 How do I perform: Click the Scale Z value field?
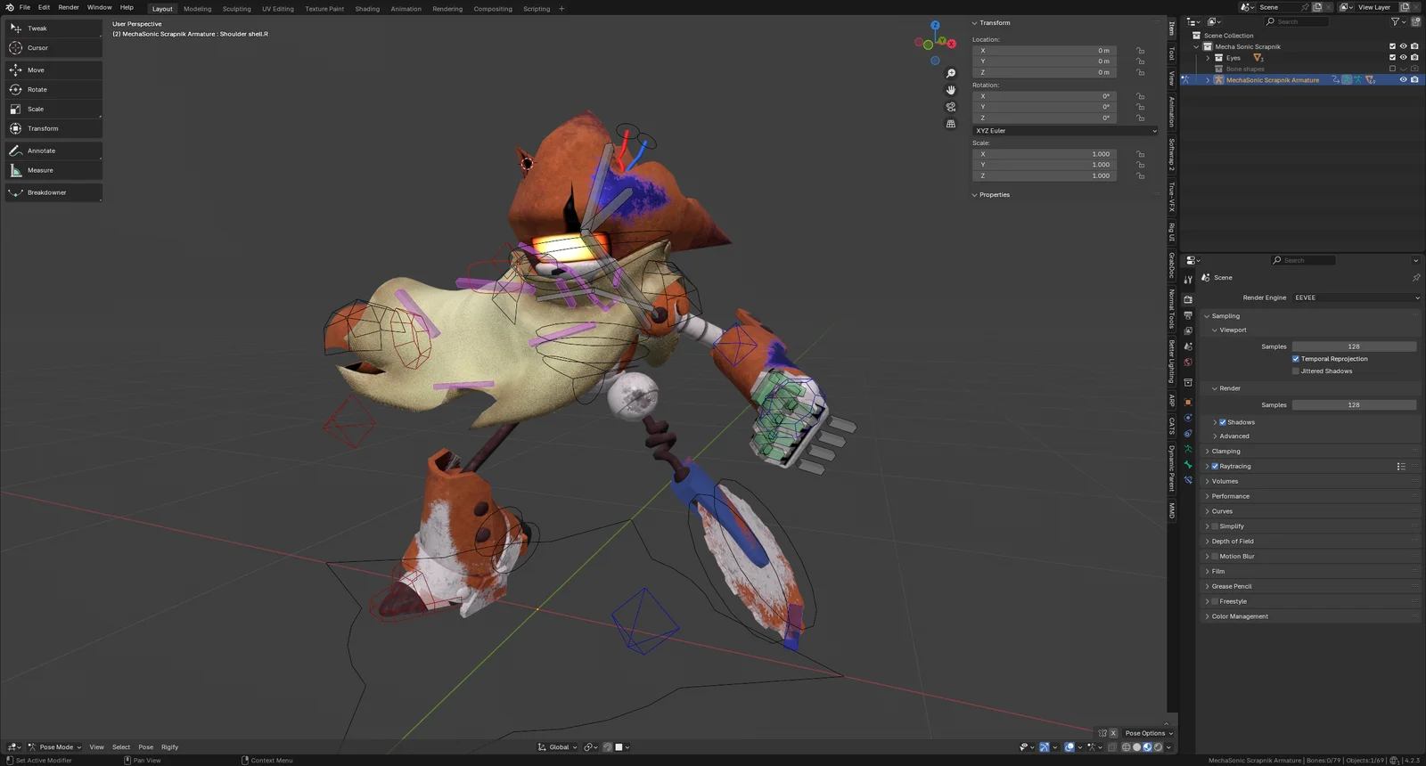1044,176
